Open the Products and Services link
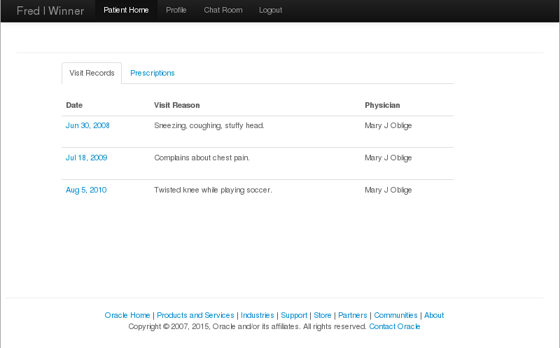The image size is (560, 348). pyautogui.click(x=195, y=316)
